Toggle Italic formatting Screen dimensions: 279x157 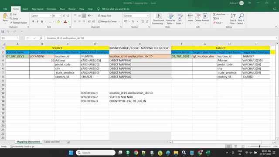coord(37,21)
